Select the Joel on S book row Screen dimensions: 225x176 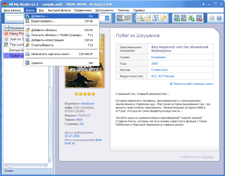point(14,39)
